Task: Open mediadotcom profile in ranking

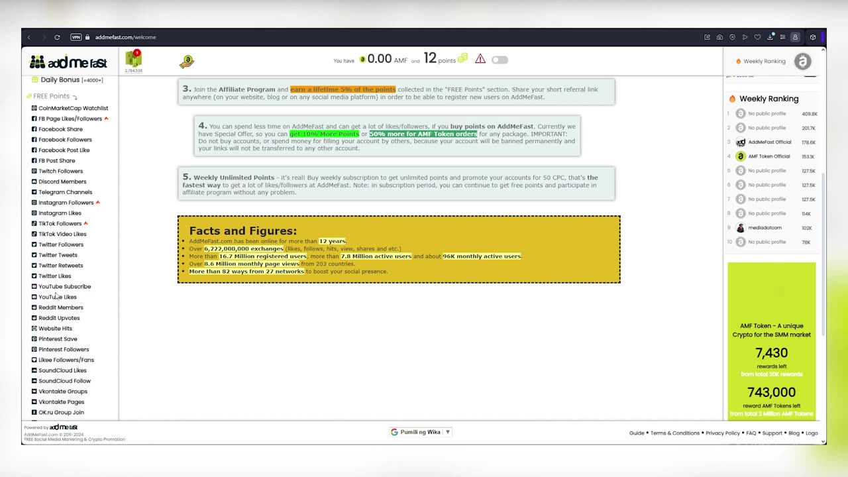Action: coord(765,228)
